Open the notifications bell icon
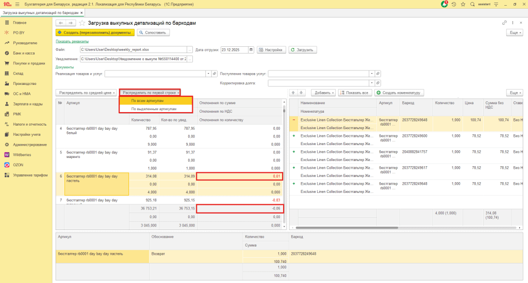The height and width of the screenshot is (283, 528). 444,4
